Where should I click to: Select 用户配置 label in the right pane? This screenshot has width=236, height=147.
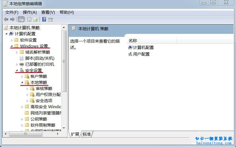pos(141,54)
